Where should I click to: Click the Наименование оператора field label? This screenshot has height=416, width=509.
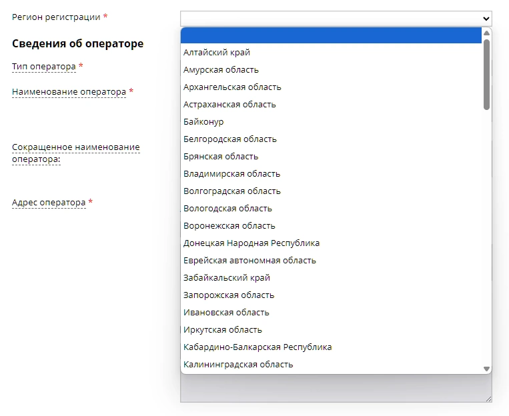tap(69, 92)
